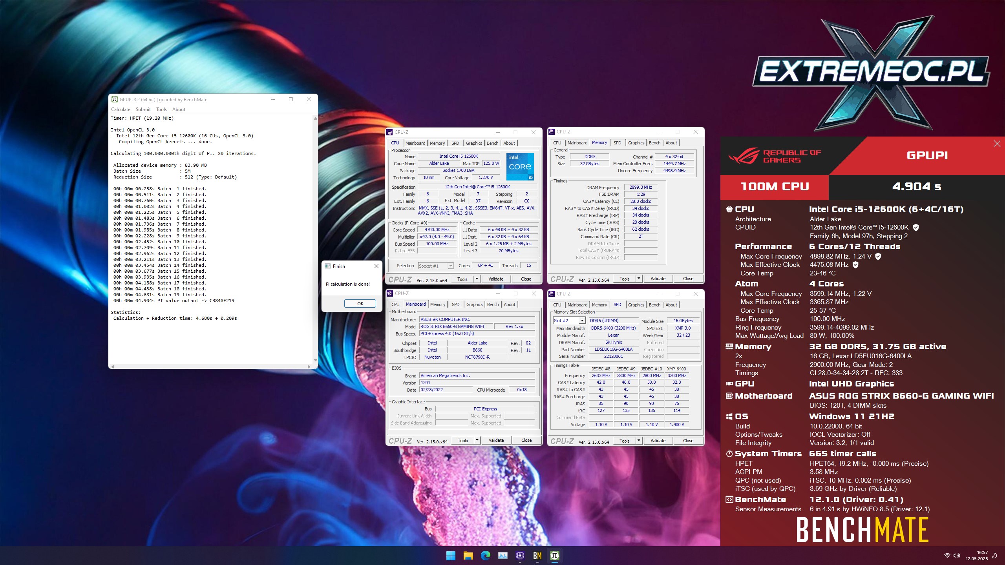Viewport: 1005px width, 565px height.
Task: Expand Tools dropdown arrow in CPU-Z SPD window
Action: tap(639, 441)
